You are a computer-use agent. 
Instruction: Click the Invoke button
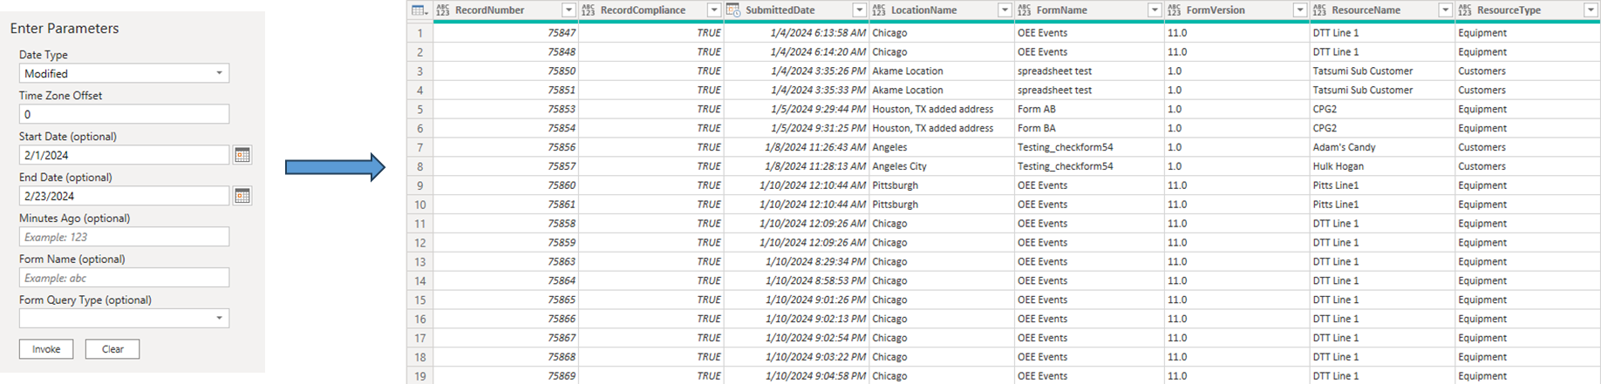46,349
